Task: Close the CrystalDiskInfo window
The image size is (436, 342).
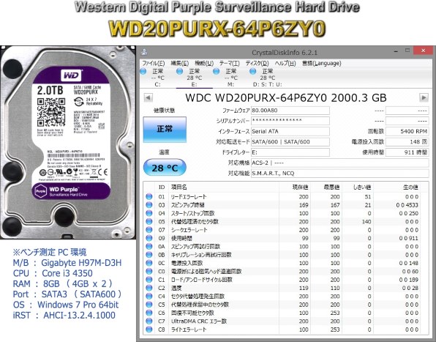Action: click(423, 51)
